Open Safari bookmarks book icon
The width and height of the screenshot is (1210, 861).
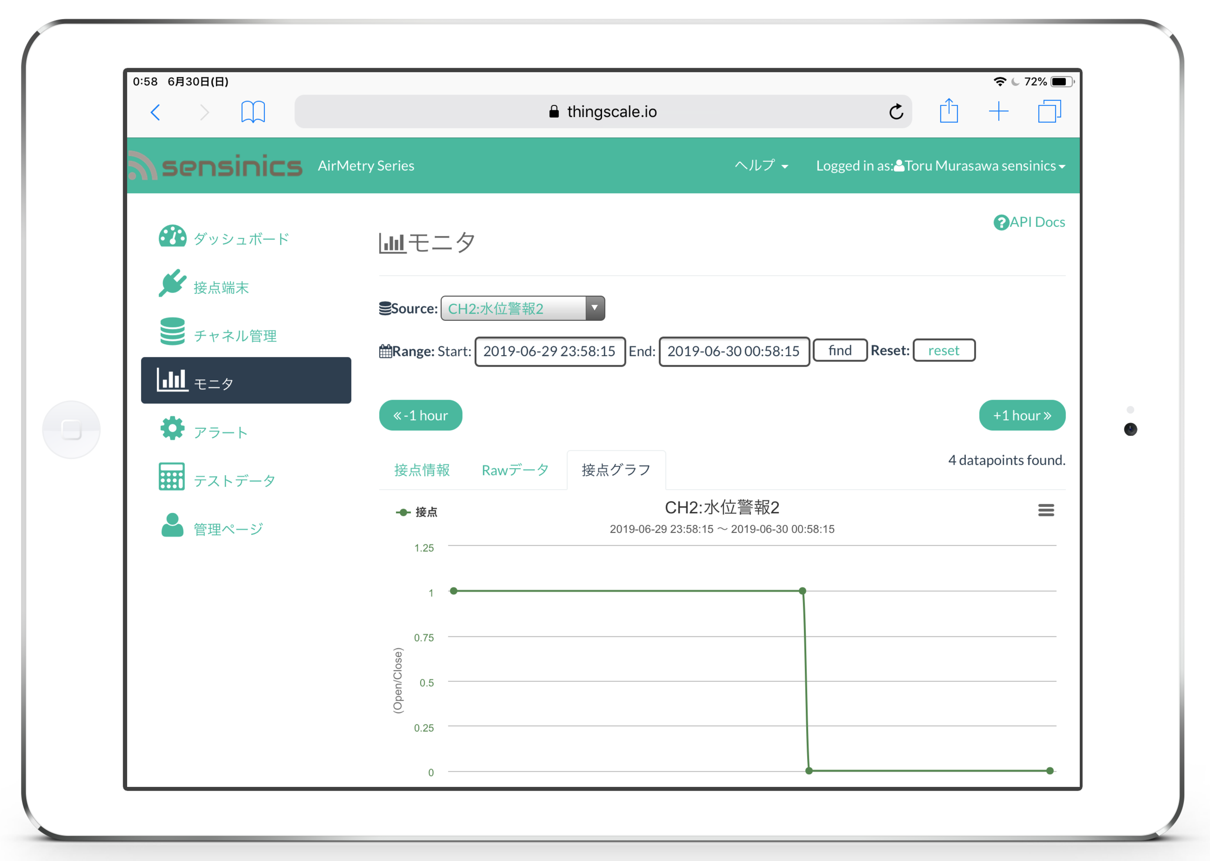click(253, 112)
